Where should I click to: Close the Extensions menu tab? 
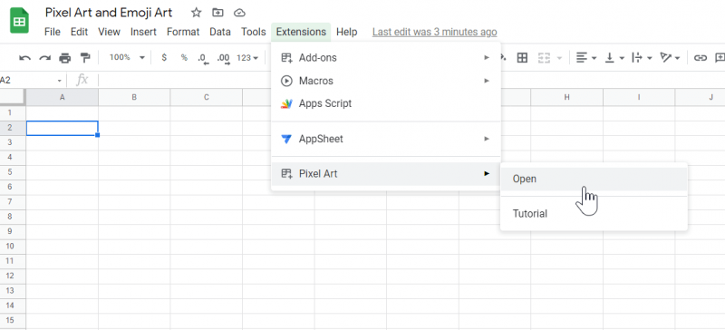tap(301, 32)
